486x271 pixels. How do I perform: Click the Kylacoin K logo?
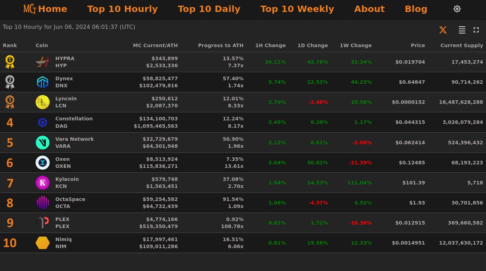pyautogui.click(x=43, y=183)
